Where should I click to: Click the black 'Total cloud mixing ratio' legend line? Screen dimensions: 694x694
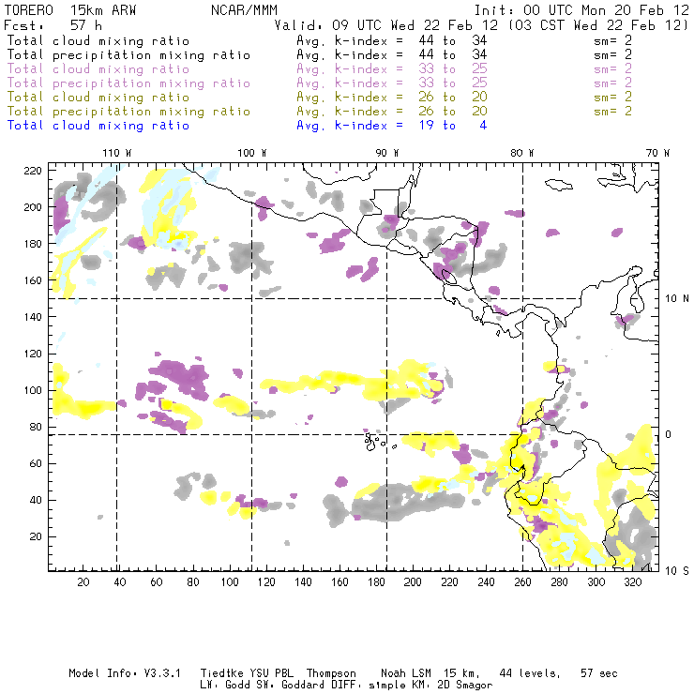tap(98, 41)
